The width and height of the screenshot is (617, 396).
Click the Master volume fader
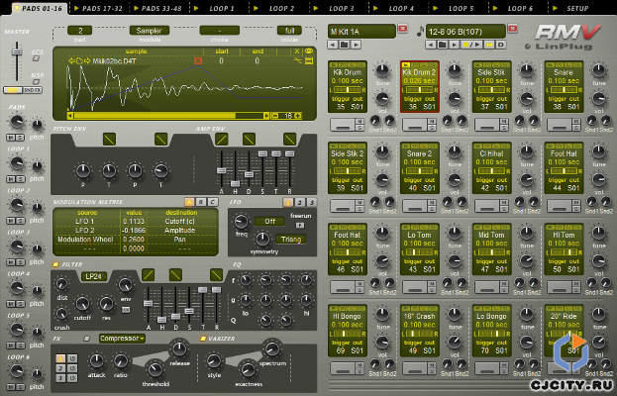click(x=17, y=52)
